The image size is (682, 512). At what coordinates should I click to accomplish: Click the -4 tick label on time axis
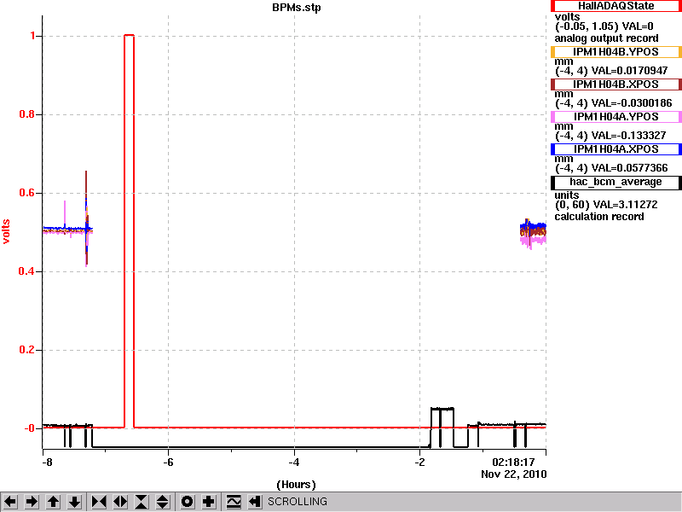point(294,463)
